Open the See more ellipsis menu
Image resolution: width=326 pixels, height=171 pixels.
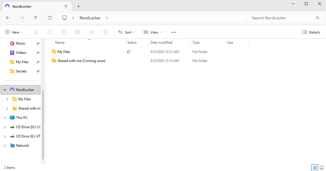(x=174, y=32)
